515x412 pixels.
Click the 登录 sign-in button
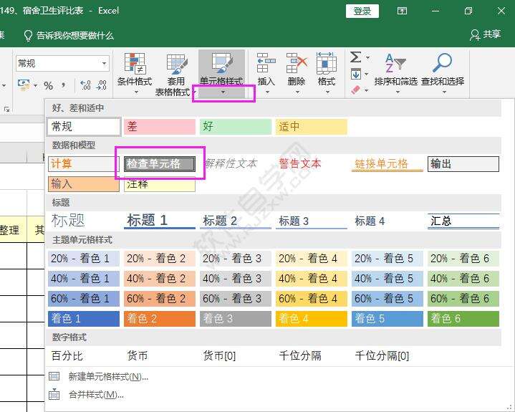point(362,11)
